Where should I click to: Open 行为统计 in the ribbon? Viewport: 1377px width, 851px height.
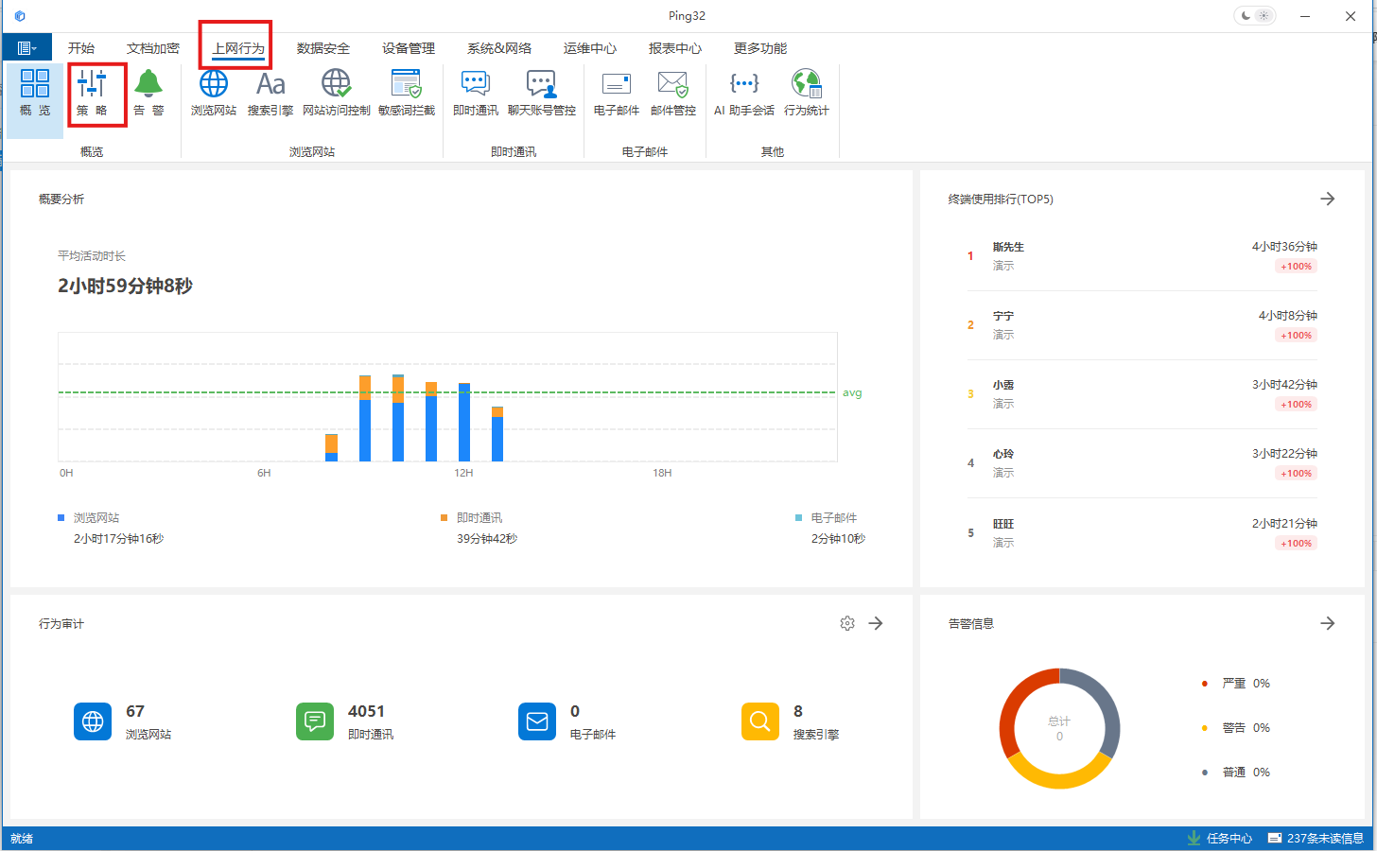(x=806, y=93)
